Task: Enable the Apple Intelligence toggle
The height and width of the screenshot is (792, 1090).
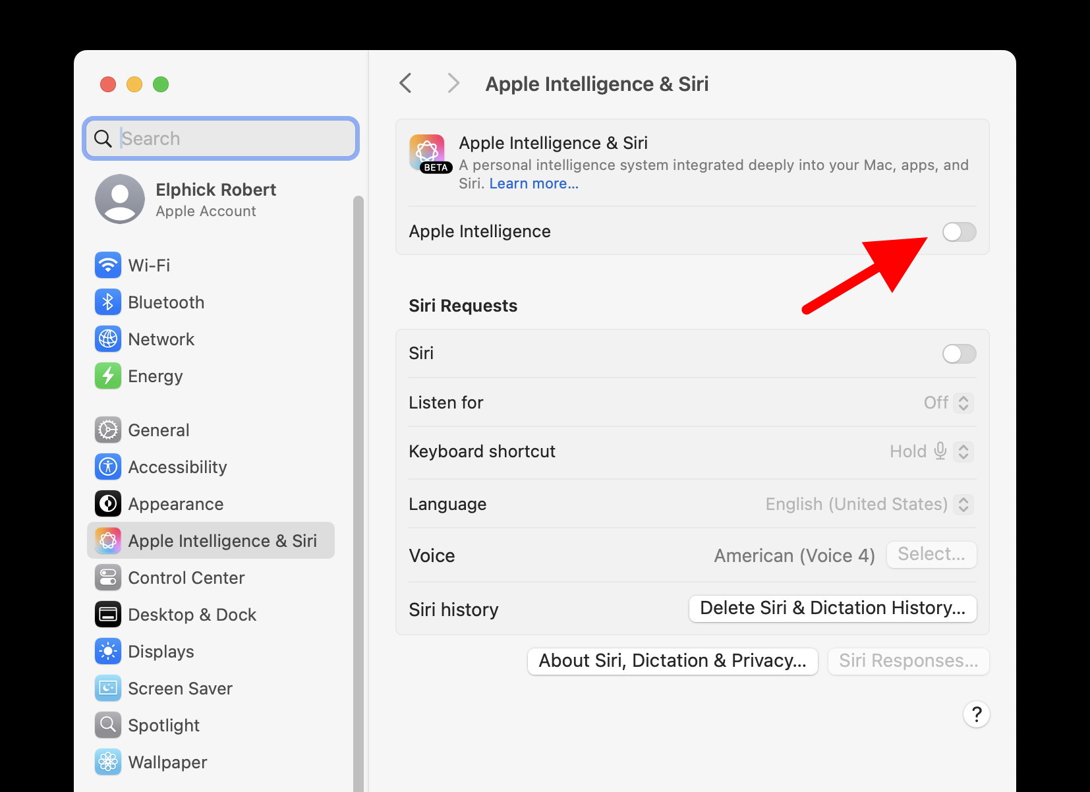Action: click(959, 232)
